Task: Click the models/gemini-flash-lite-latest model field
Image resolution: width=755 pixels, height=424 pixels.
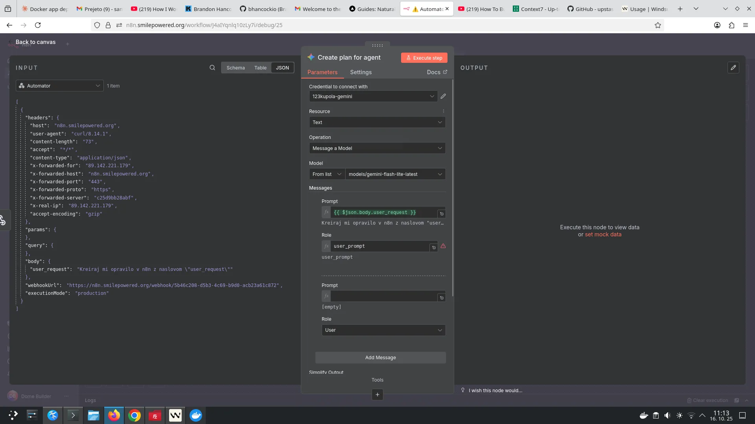Action: click(394, 174)
